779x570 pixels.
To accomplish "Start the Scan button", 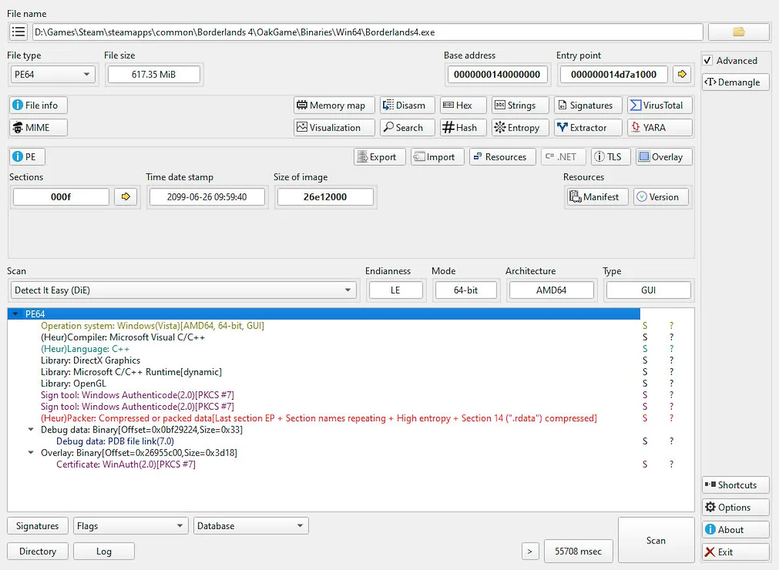I will pos(656,540).
